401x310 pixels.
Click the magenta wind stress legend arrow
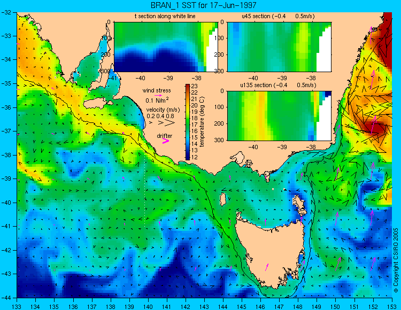tap(158, 95)
